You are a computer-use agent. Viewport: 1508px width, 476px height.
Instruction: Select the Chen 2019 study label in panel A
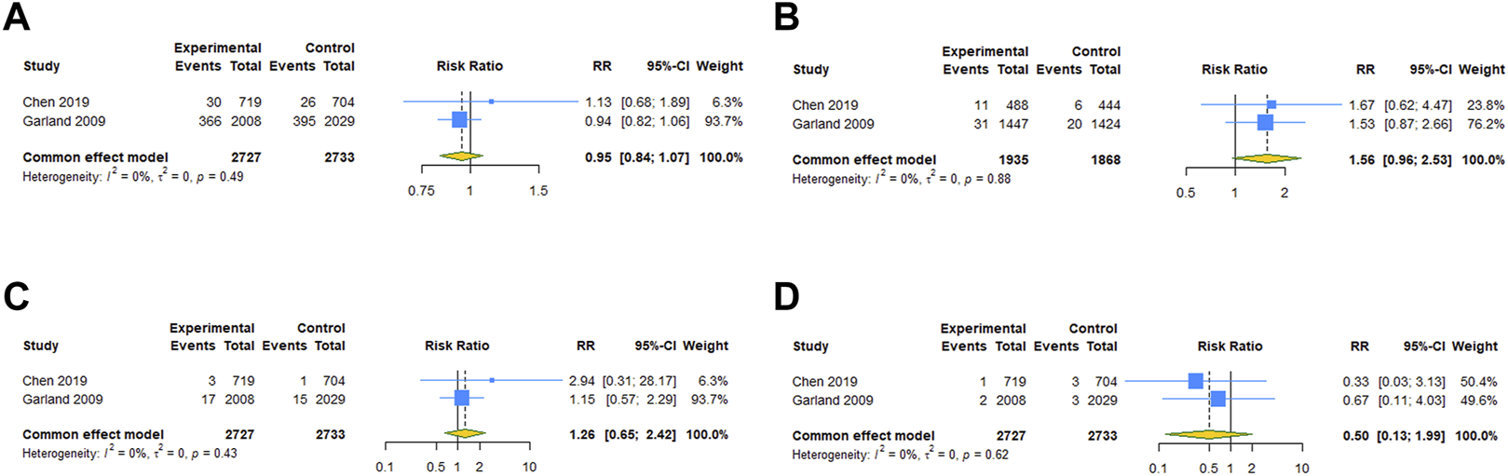pyautogui.click(x=56, y=102)
